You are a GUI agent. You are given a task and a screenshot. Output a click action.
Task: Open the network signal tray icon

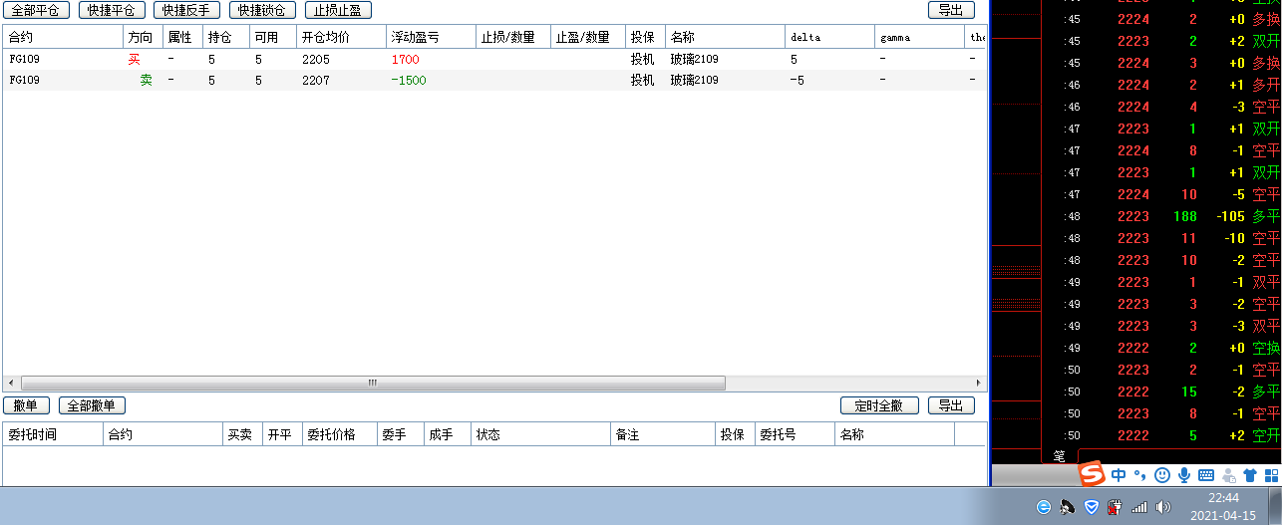(1139, 507)
